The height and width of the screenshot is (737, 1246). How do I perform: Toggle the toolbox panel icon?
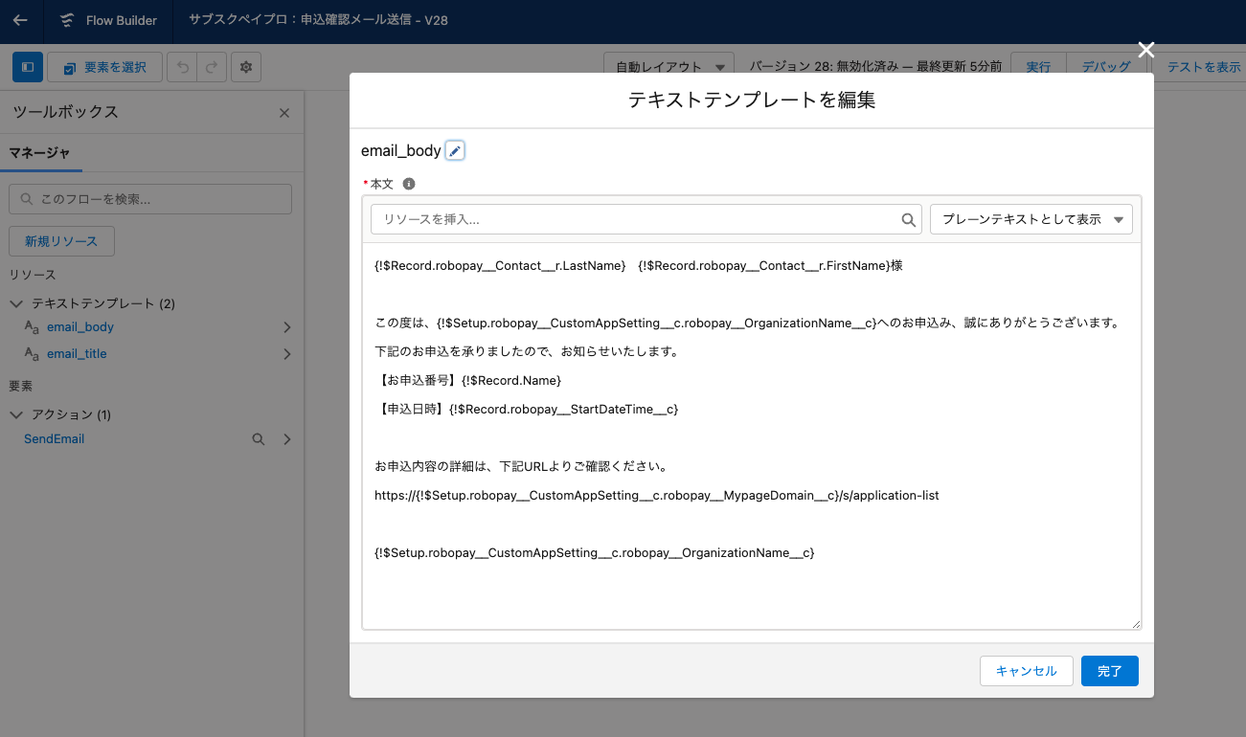click(x=28, y=67)
